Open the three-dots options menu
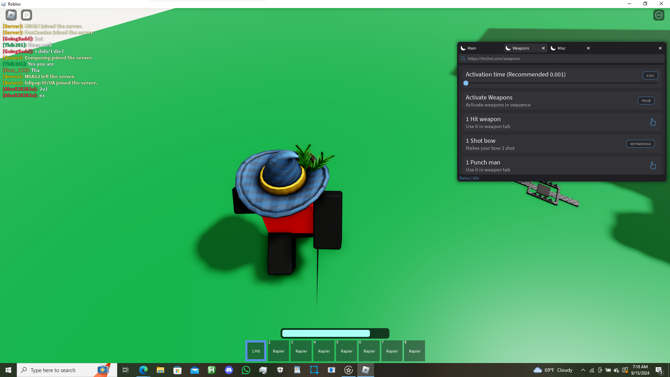This screenshot has width=670, height=377. (658, 15)
